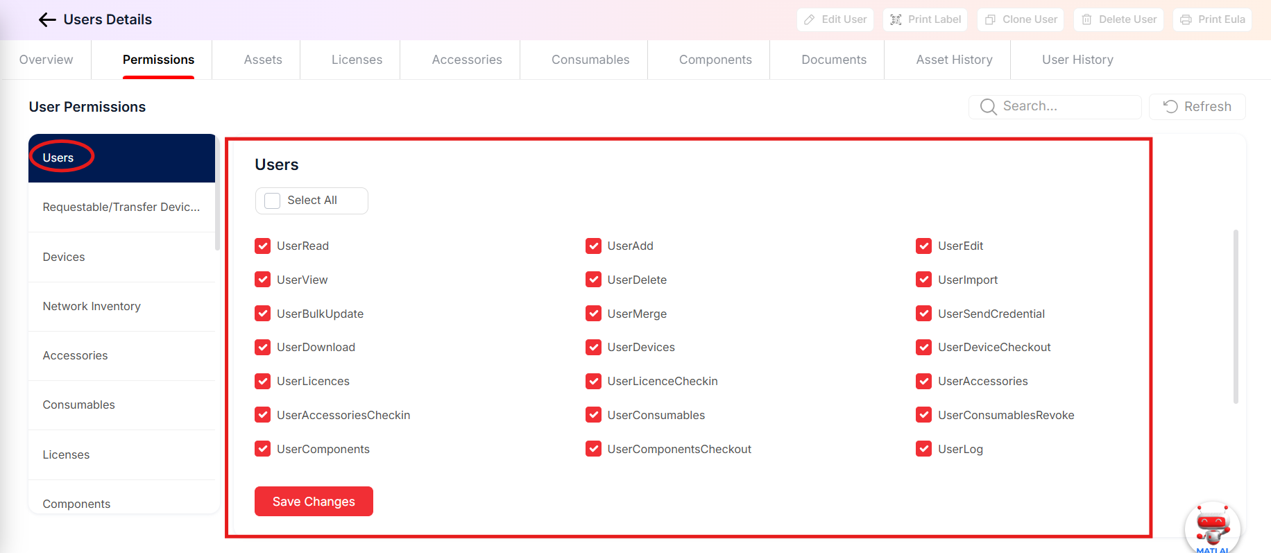1271x553 pixels.
Task: Uncheck UserDevices
Action: pyautogui.click(x=593, y=347)
